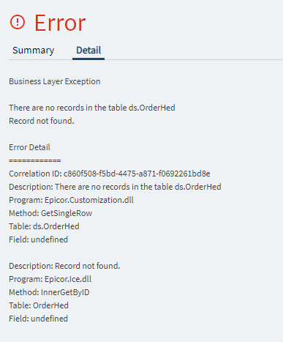Click the Table: OrderHed line
The width and height of the screenshot is (283, 342).
(x=39, y=305)
